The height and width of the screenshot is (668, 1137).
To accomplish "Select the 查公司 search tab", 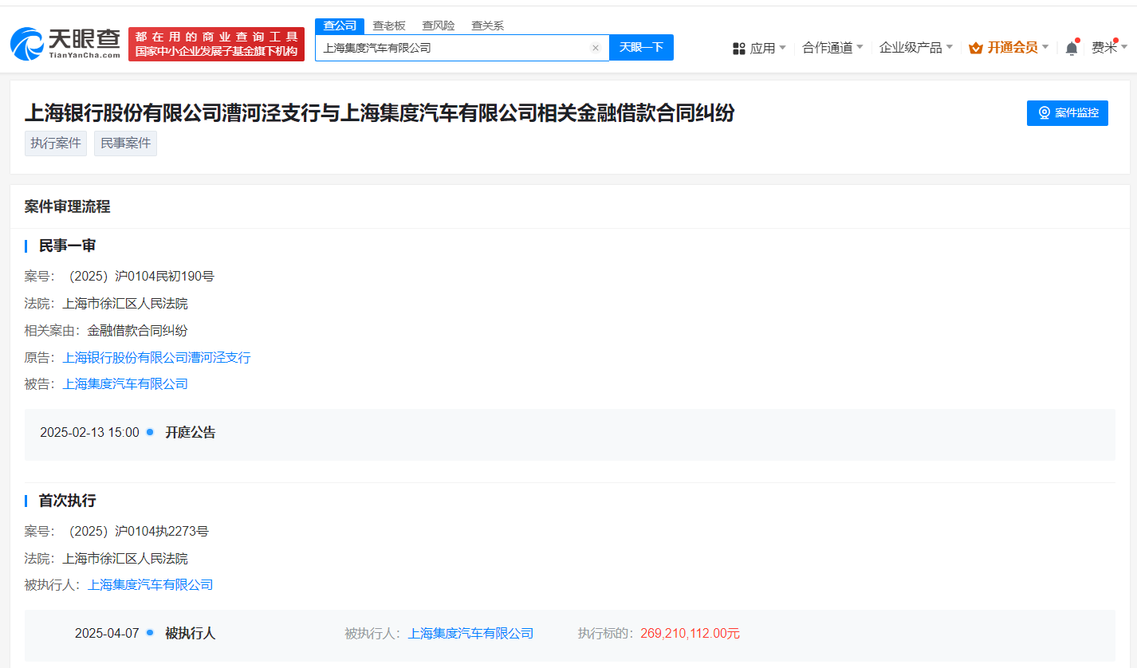I will (340, 26).
